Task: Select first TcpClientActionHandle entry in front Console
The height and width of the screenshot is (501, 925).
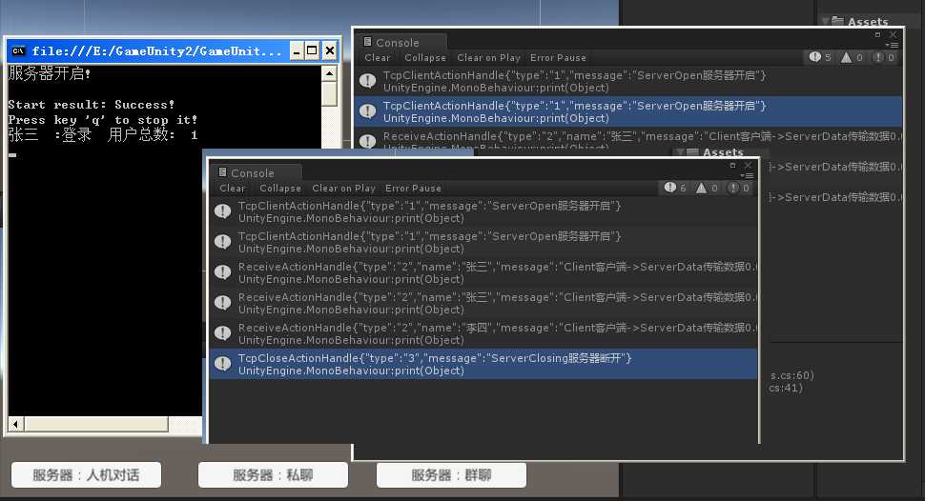Action: coord(483,211)
